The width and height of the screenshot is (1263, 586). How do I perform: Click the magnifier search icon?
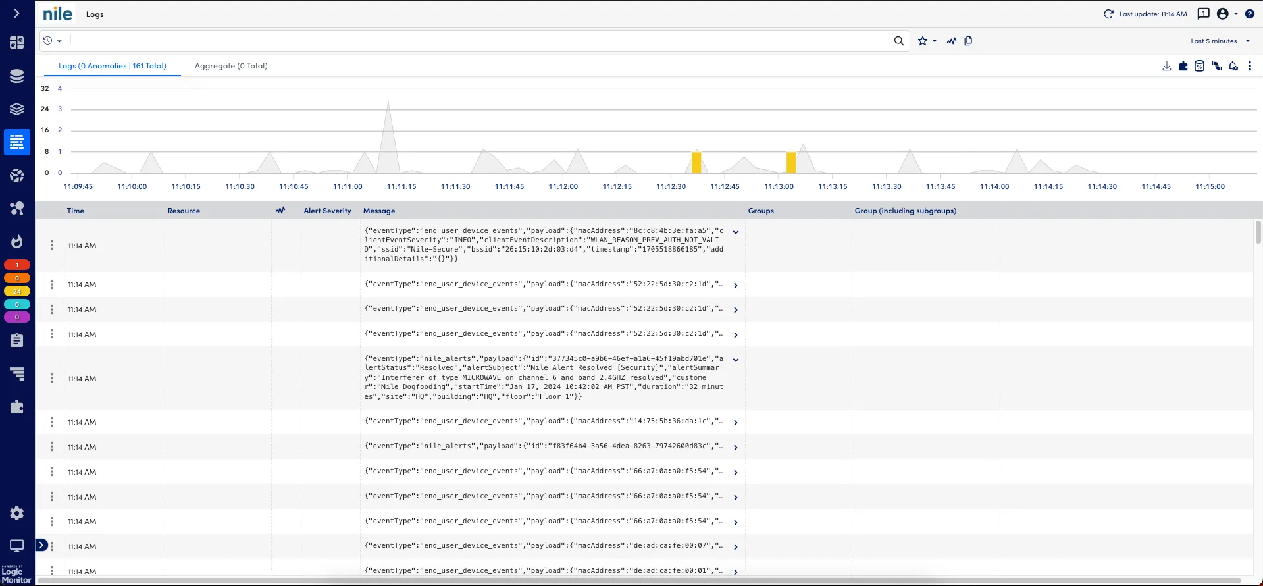point(899,41)
